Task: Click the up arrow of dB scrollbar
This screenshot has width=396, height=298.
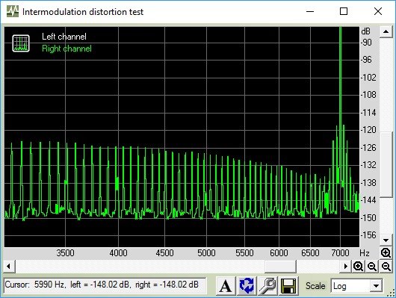Action: tap(386, 31)
